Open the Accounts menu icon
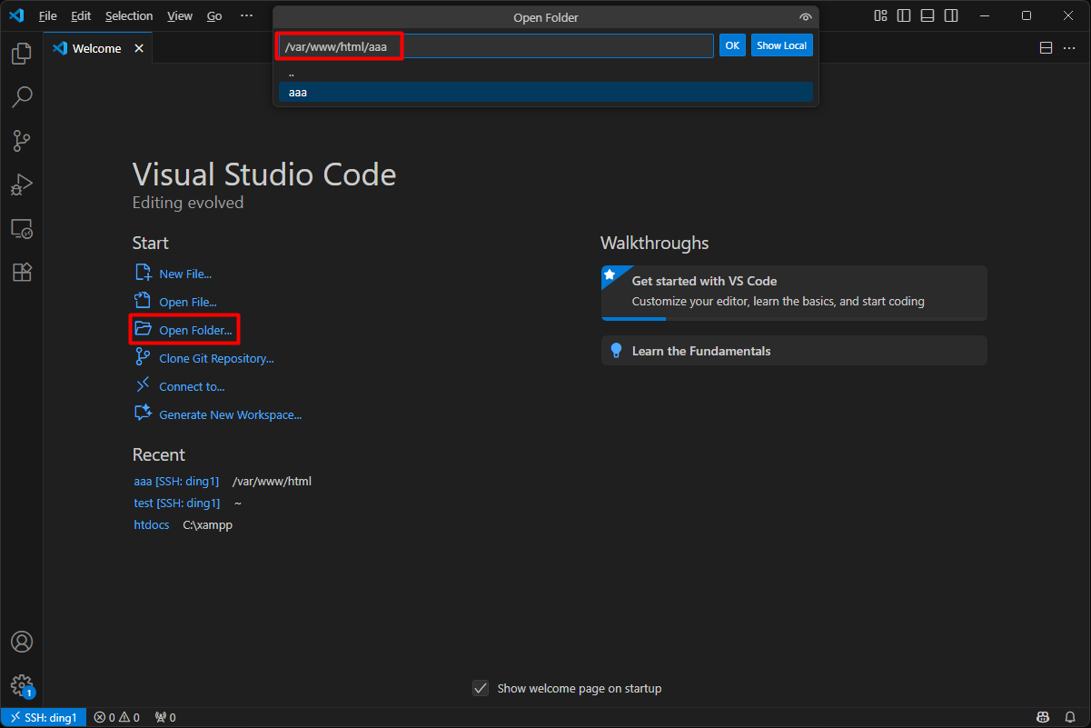1091x728 pixels. tap(22, 642)
